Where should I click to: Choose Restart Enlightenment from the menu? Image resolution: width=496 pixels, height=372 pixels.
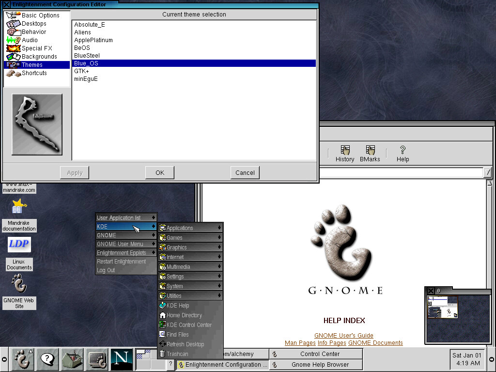121,262
